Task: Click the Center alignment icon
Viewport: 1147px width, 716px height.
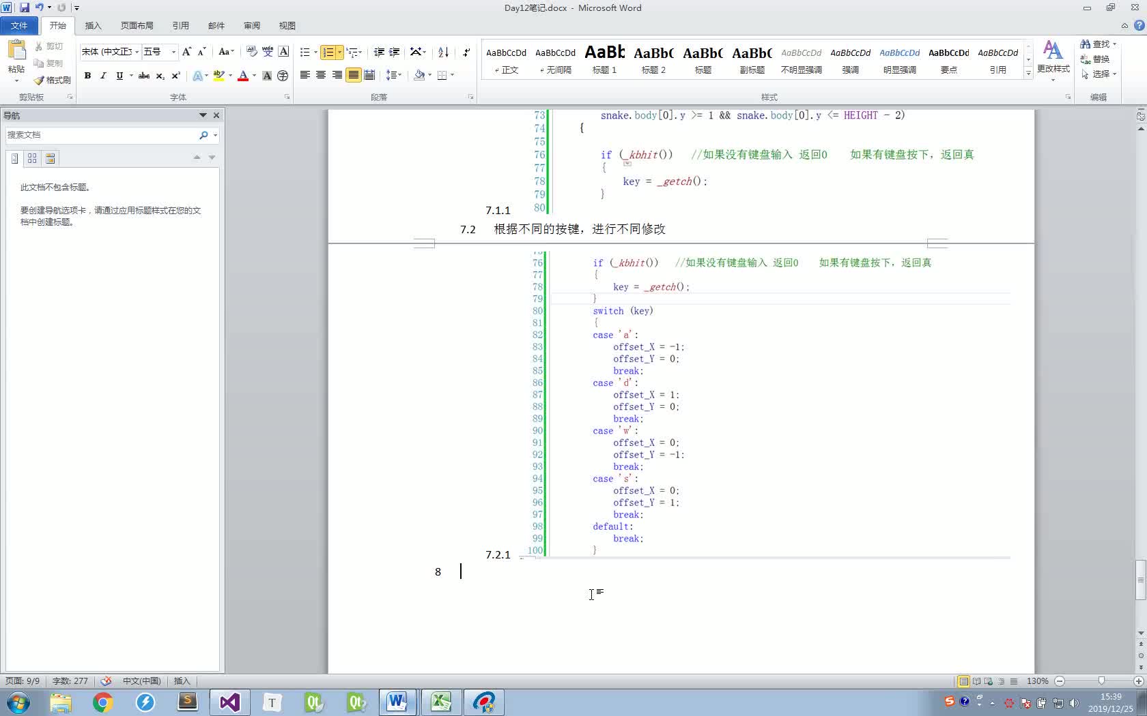Action: [321, 75]
